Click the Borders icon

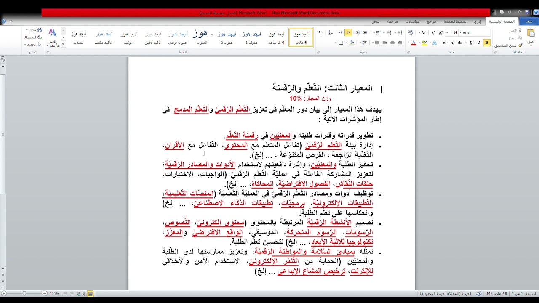341,43
